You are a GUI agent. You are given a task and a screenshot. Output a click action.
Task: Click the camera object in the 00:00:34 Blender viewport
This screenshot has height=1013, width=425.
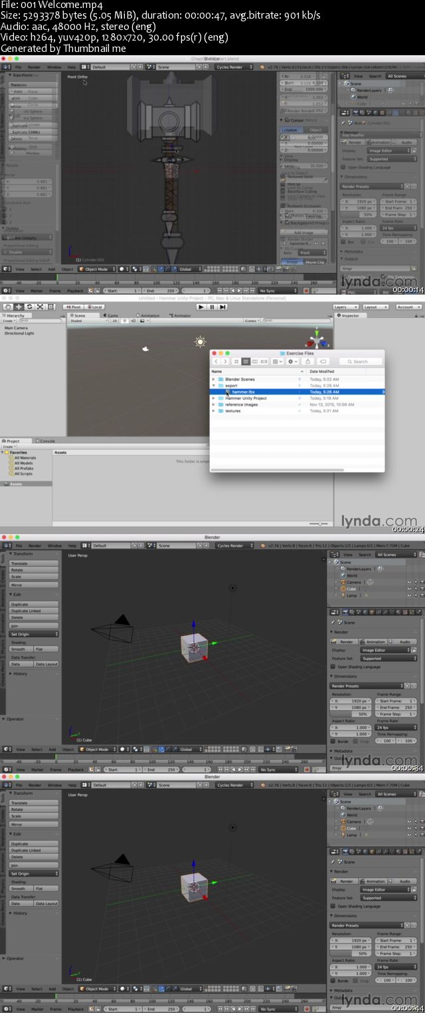tap(113, 628)
